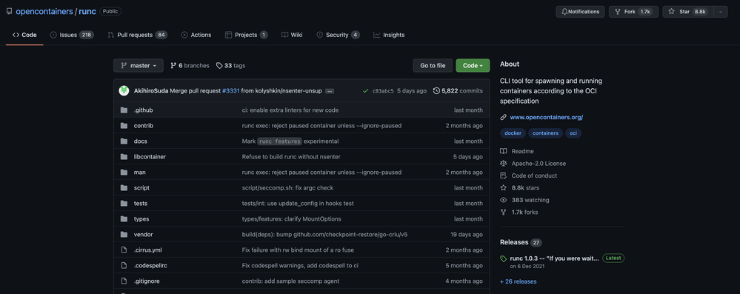
Task: Click the repository icon beside opencontainers
Action: point(10,11)
